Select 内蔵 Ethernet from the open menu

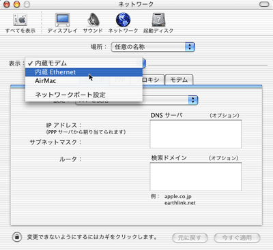tap(84, 72)
